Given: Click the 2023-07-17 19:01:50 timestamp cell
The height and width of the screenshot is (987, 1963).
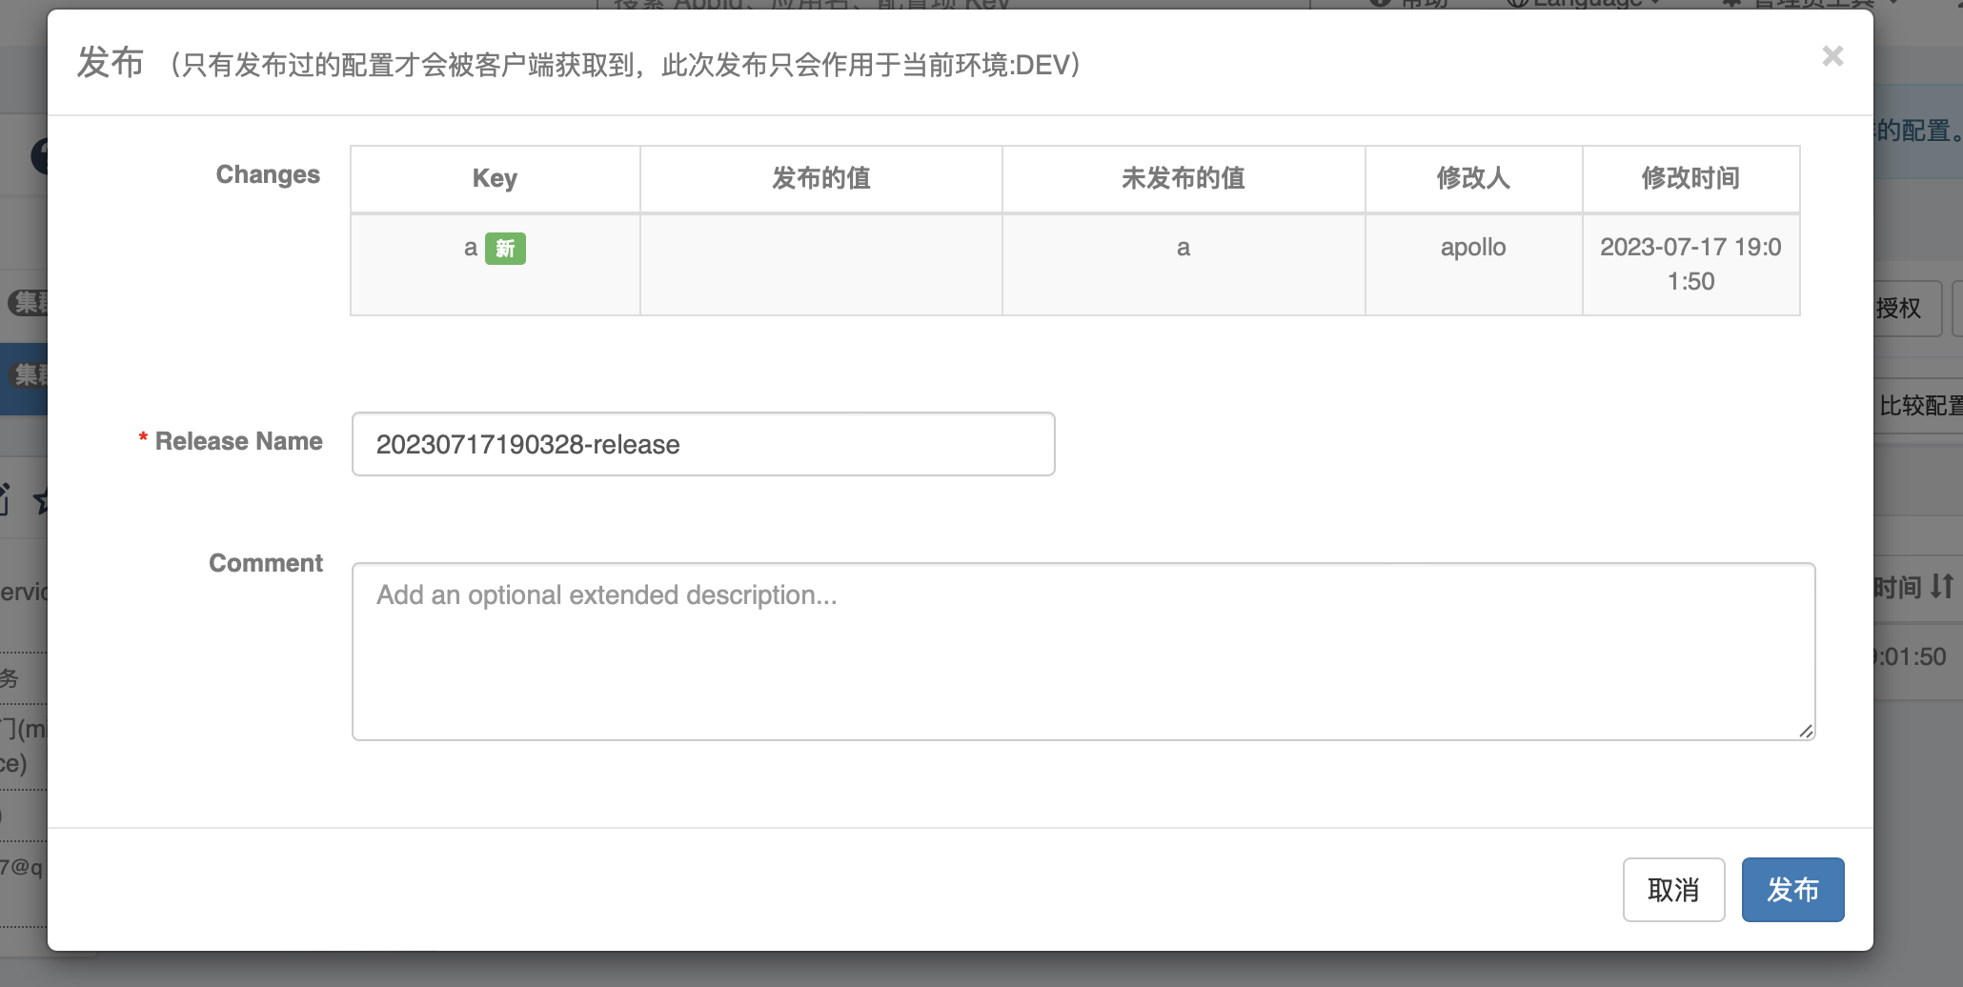Looking at the screenshot, I should [x=1690, y=265].
